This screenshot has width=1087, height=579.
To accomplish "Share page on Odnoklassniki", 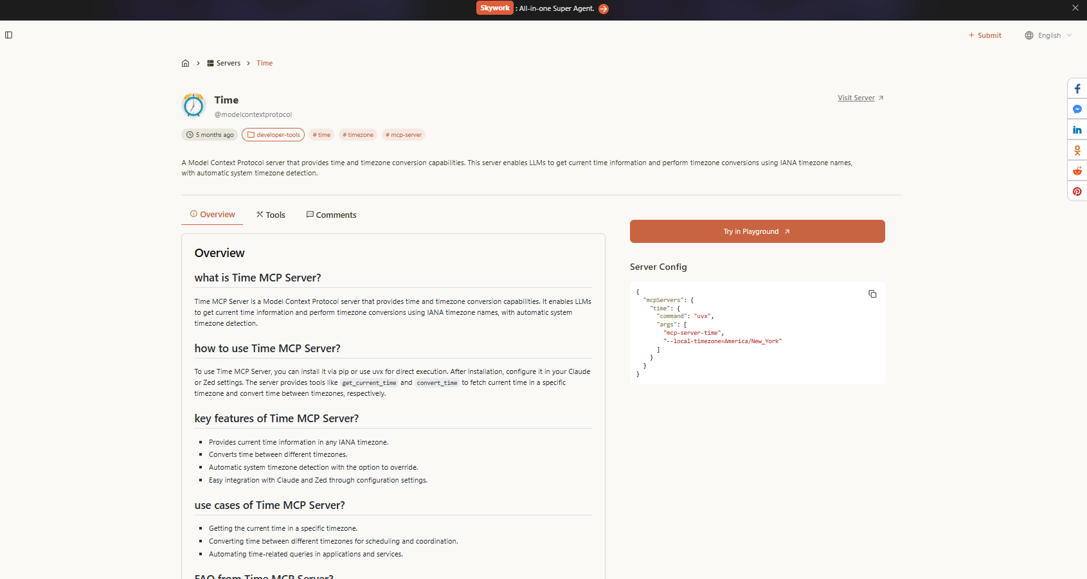I will [x=1077, y=150].
